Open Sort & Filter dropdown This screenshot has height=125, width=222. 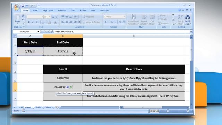tap(180, 19)
